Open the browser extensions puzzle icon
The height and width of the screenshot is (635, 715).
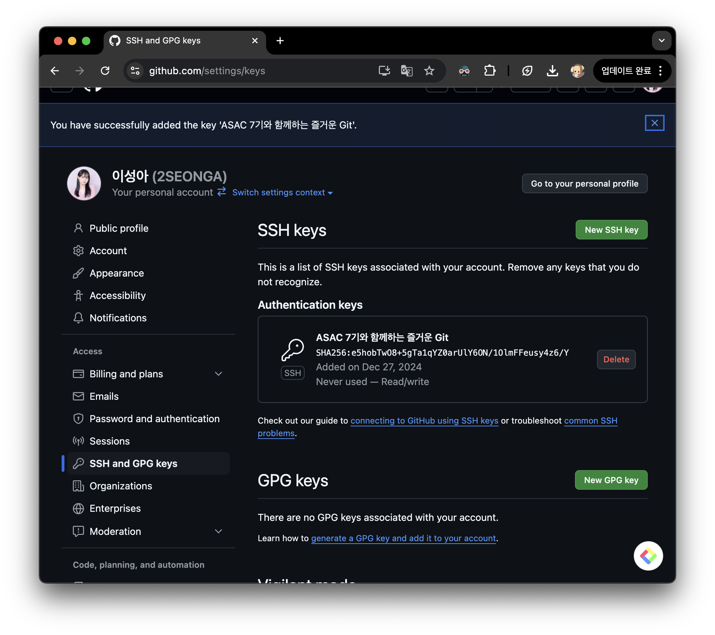(490, 71)
